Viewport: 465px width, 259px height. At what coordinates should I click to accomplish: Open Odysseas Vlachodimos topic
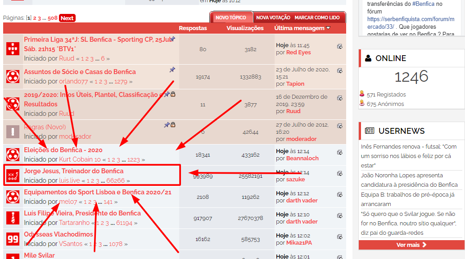(x=59, y=234)
